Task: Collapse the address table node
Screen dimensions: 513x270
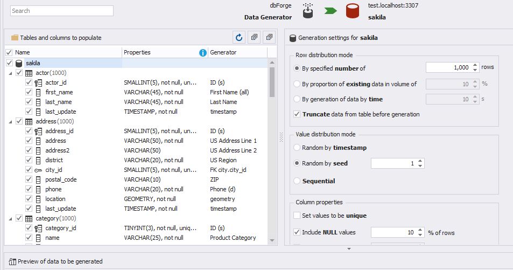Action: pyautogui.click(x=11, y=122)
